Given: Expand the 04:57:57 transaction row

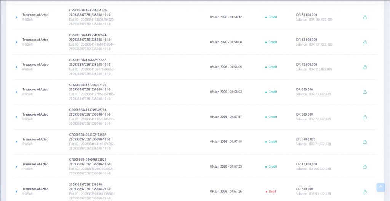Looking at the screenshot, I should pyautogui.click(x=16, y=117).
